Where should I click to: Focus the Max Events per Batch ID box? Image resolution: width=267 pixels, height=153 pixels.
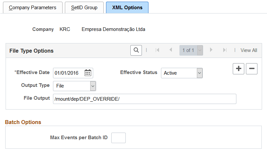point(119,138)
